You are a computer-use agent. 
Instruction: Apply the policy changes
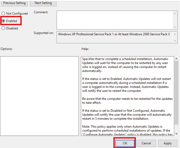coord(168,143)
